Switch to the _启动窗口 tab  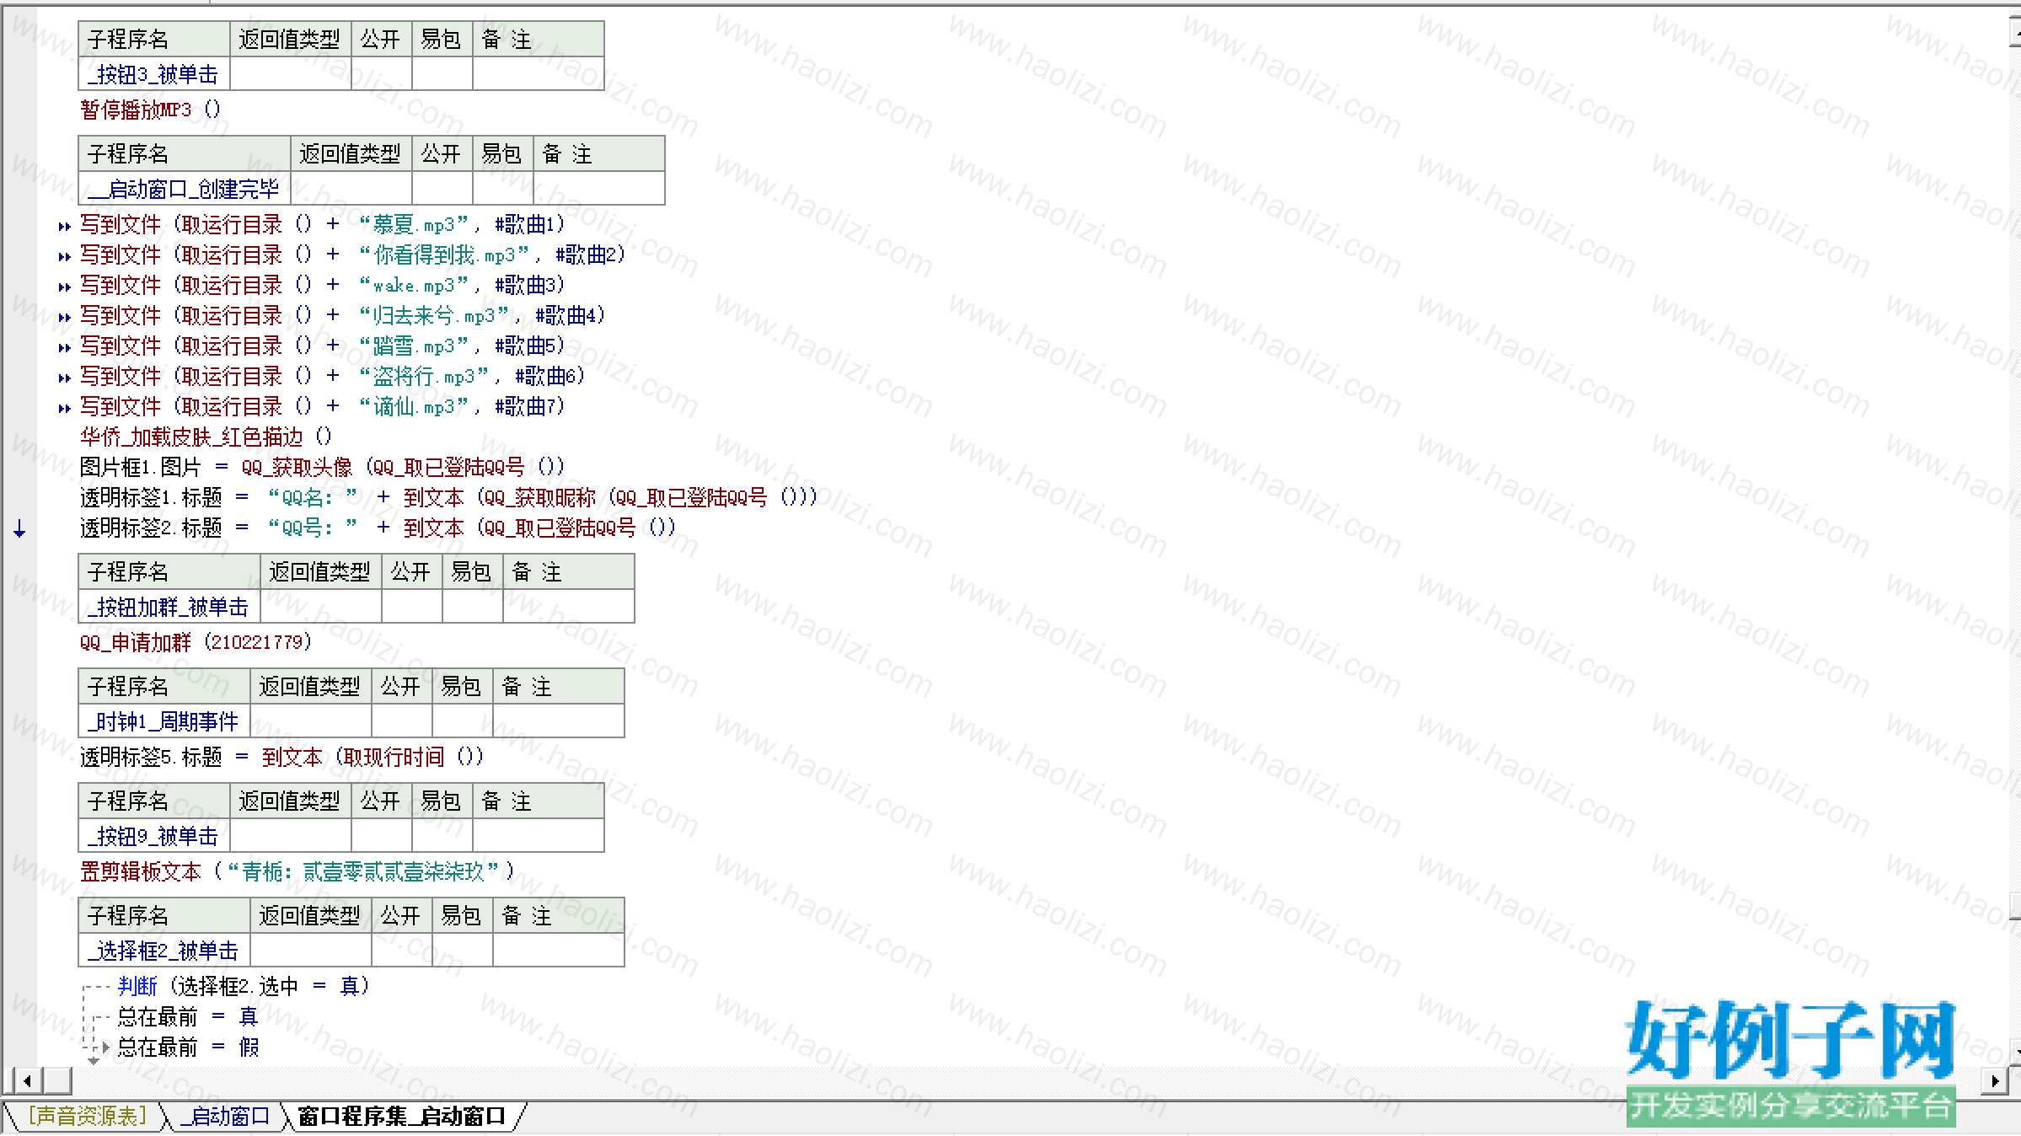pyautogui.click(x=225, y=1117)
